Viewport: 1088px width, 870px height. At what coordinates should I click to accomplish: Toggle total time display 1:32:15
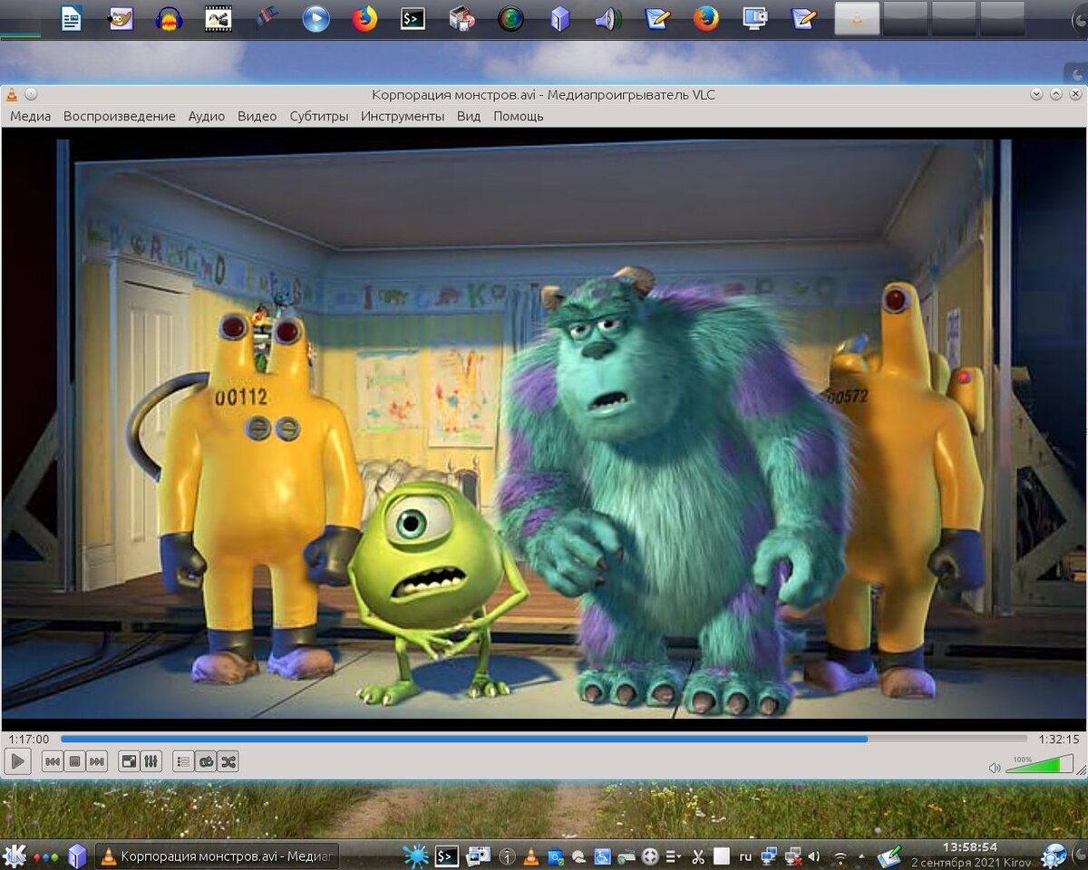click(1059, 739)
